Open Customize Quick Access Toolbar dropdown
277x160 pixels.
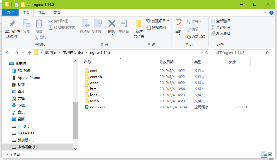(x=28, y=5)
